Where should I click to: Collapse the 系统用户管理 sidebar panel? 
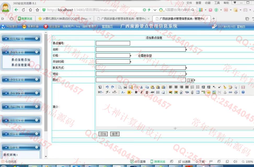[x=37, y=38]
